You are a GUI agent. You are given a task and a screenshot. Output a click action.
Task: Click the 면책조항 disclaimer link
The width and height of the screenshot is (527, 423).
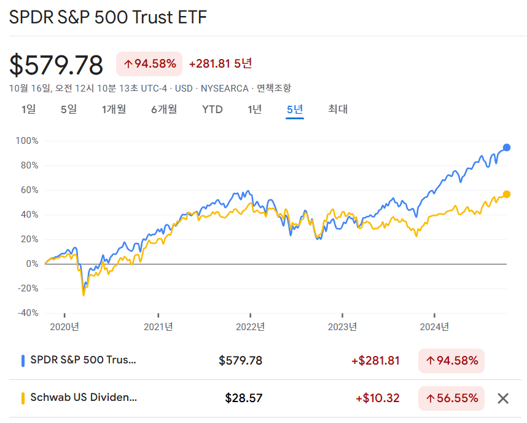point(273,89)
